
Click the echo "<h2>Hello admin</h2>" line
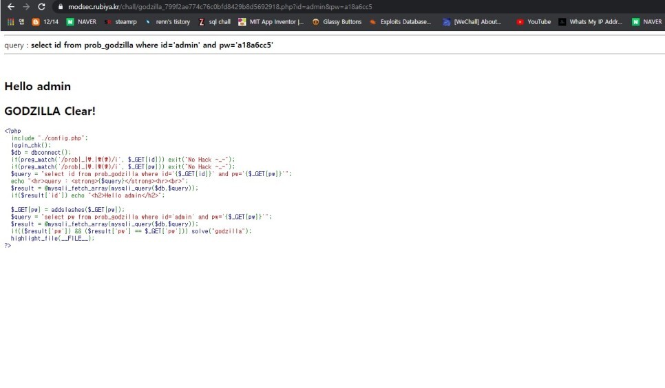pos(88,195)
